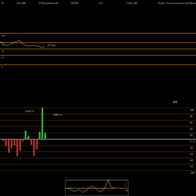This screenshot has width=196, height=196.
Task: Click the end of the RSI line
Action: point(45,46)
